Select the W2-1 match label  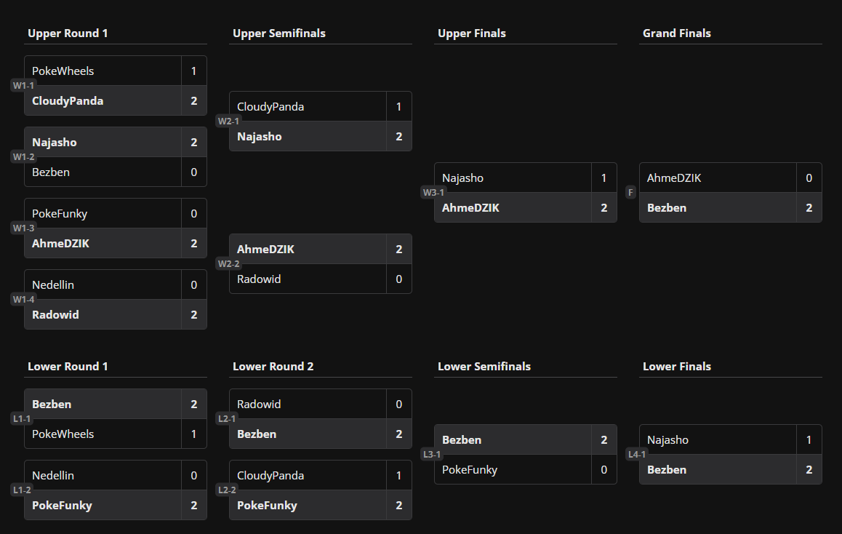point(228,121)
